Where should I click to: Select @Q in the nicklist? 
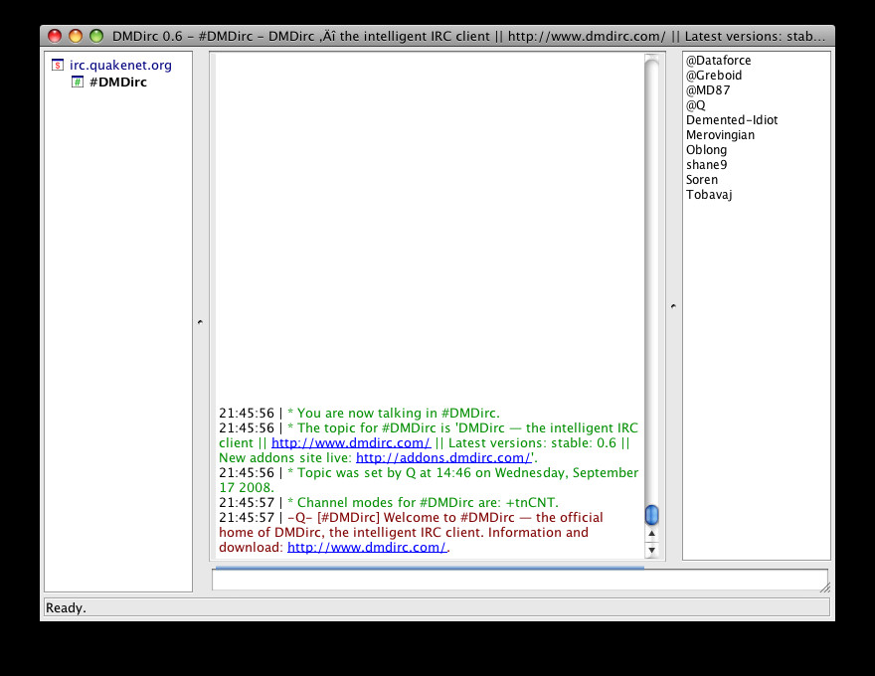click(x=695, y=105)
